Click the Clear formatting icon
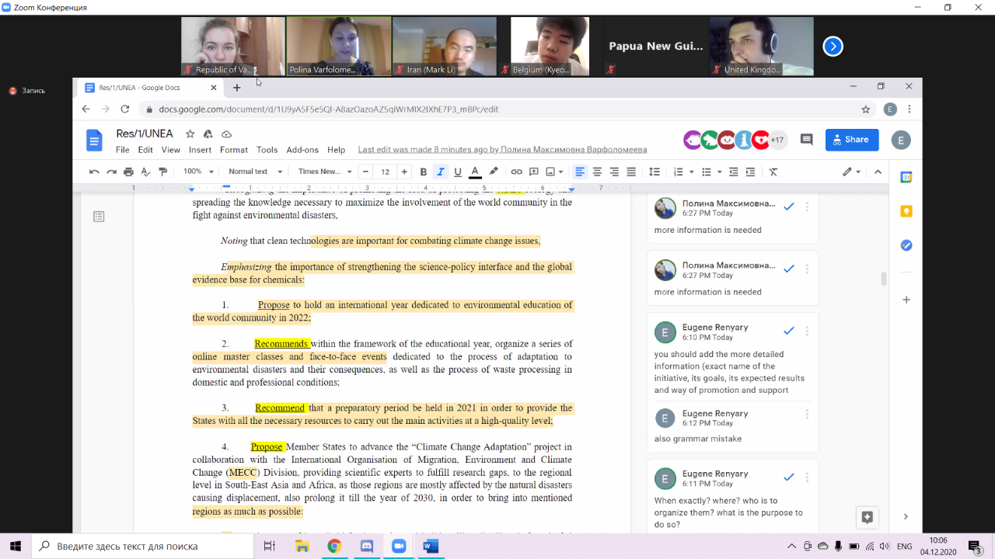Viewport: 995px width, 559px height. tap(773, 172)
